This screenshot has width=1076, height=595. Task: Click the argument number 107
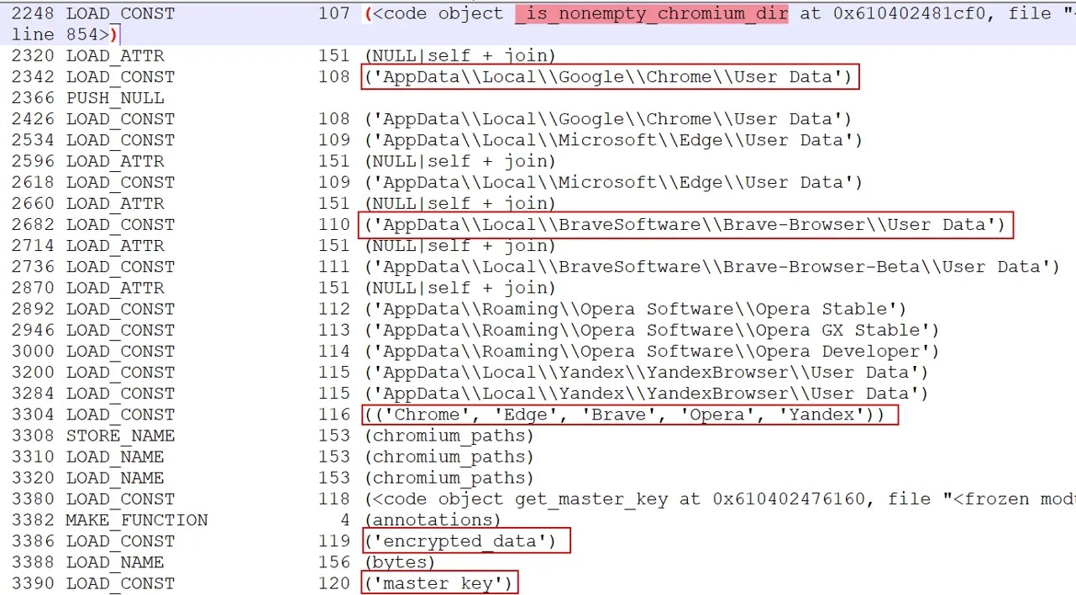click(x=334, y=13)
